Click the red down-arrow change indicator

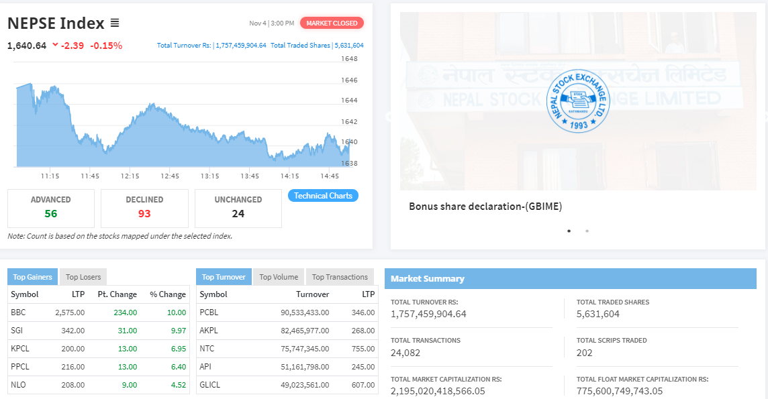click(55, 45)
